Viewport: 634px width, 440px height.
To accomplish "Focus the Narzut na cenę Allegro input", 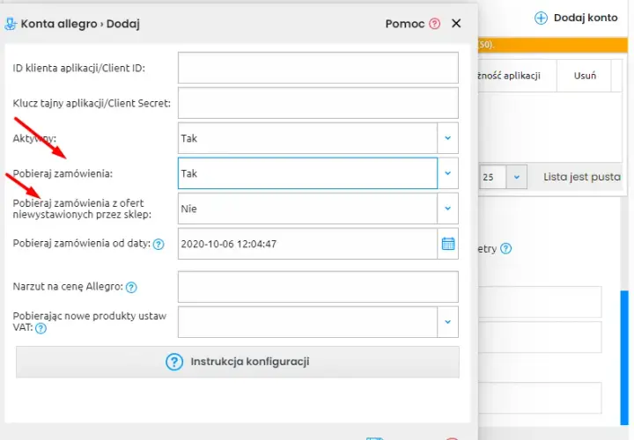I will pos(318,287).
